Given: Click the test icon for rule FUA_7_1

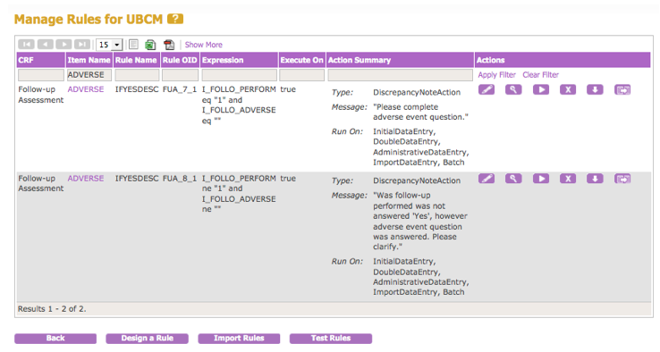Looking at the screenshot, I should coord(622,89).
